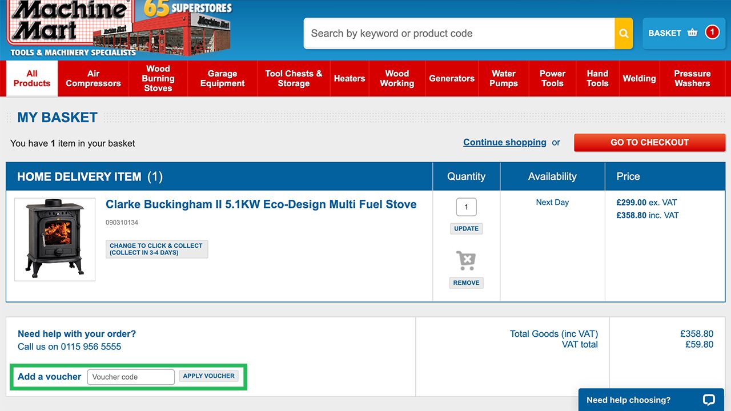The width and height of the screenshot is (731, 411).
Task: Click the Total Goods (inc VAT) label
Action: 554,334
